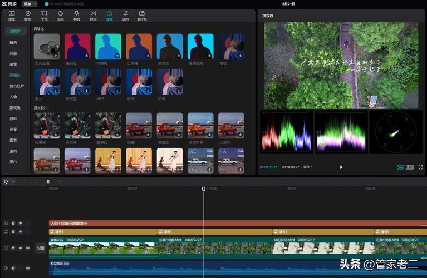Open the 特效 (Effects) panel icon
427x278 pixels.
76,14
